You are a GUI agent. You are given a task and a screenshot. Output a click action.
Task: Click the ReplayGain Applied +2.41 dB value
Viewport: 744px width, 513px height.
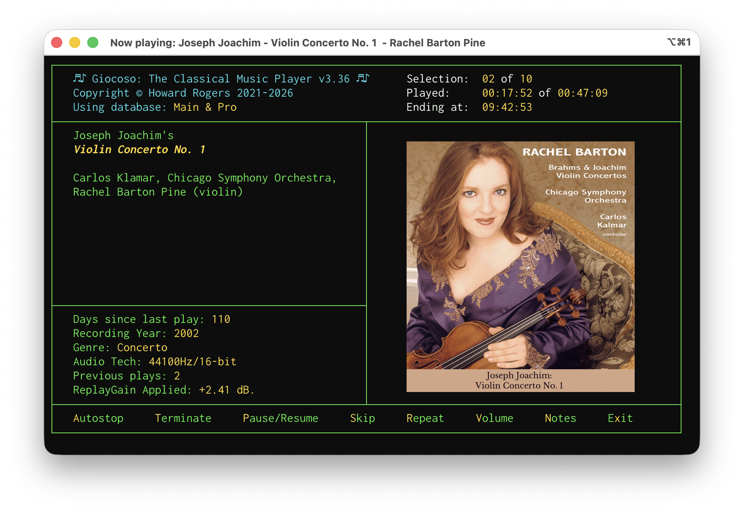226,390
